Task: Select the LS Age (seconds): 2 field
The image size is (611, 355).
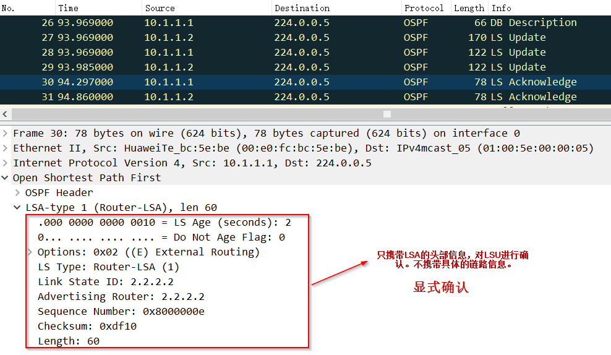Action: [x=164, y=223]
